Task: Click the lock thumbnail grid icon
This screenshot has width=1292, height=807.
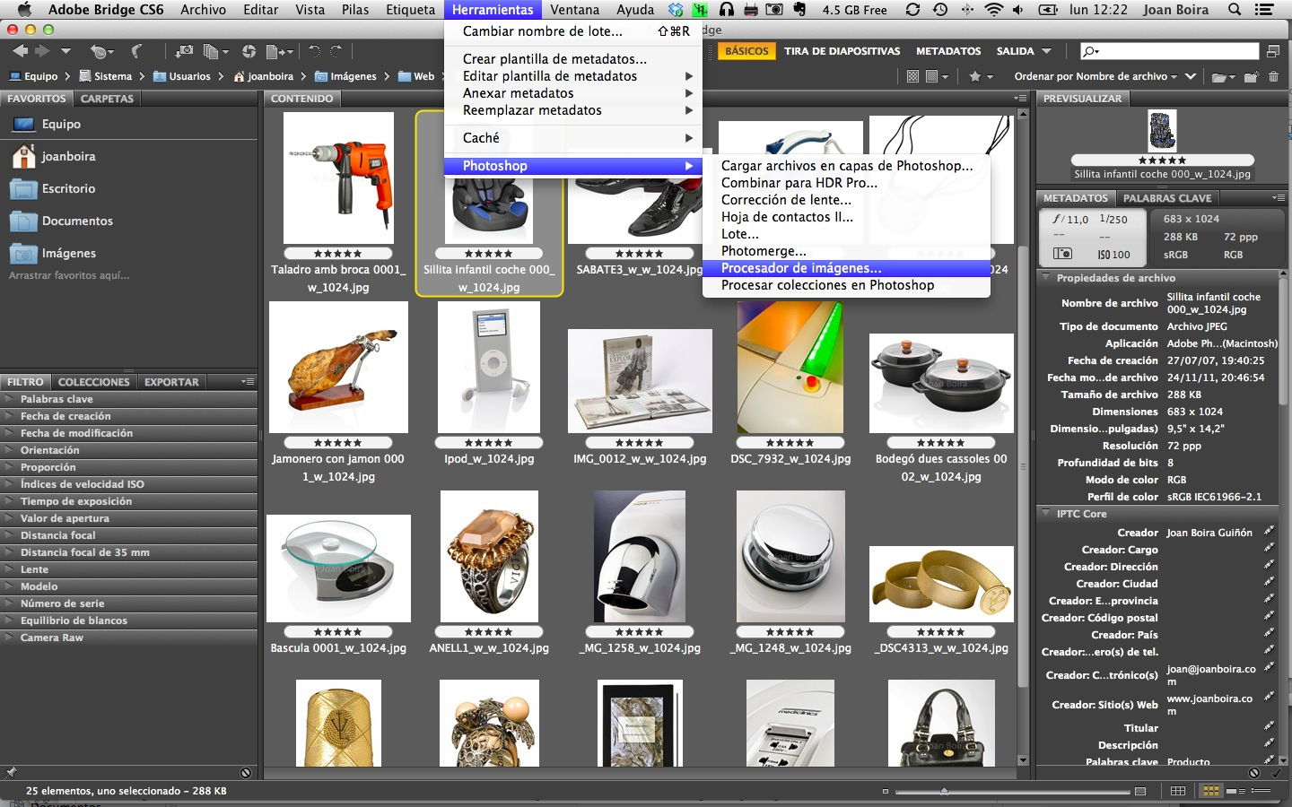Action: [1178, 791]
